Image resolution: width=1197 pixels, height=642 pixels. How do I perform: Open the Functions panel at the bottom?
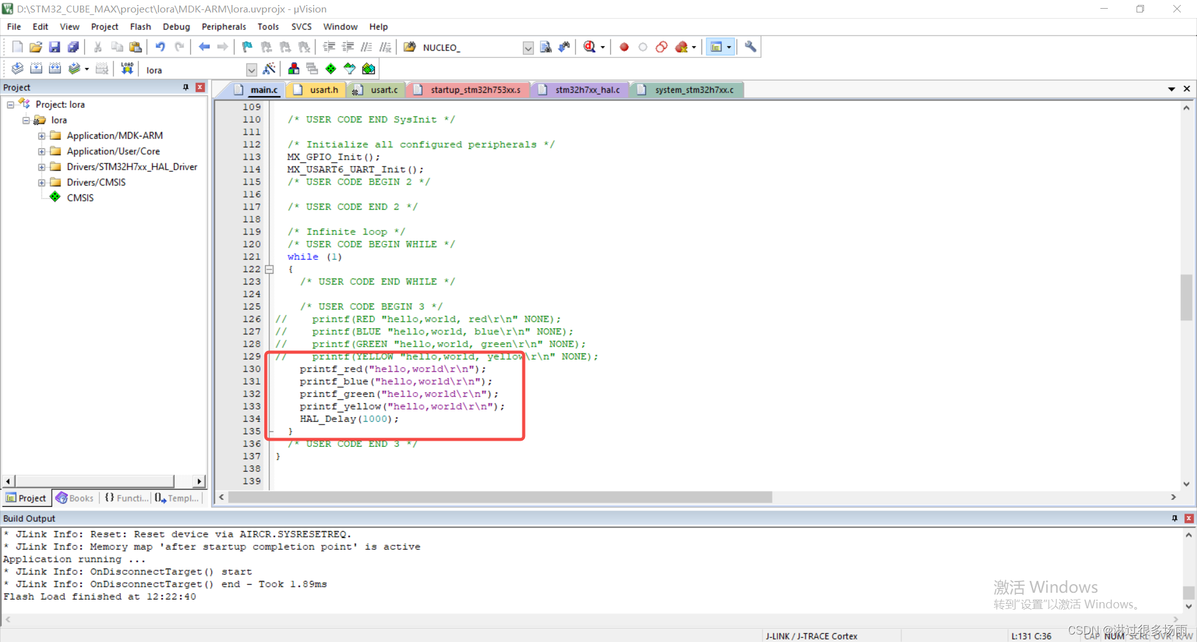[126, 498]
